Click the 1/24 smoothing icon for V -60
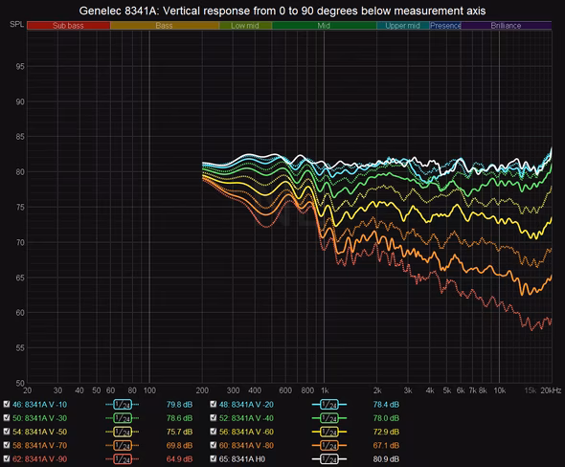The height and width of the screenshot is (467, 565). pos(329,433)
